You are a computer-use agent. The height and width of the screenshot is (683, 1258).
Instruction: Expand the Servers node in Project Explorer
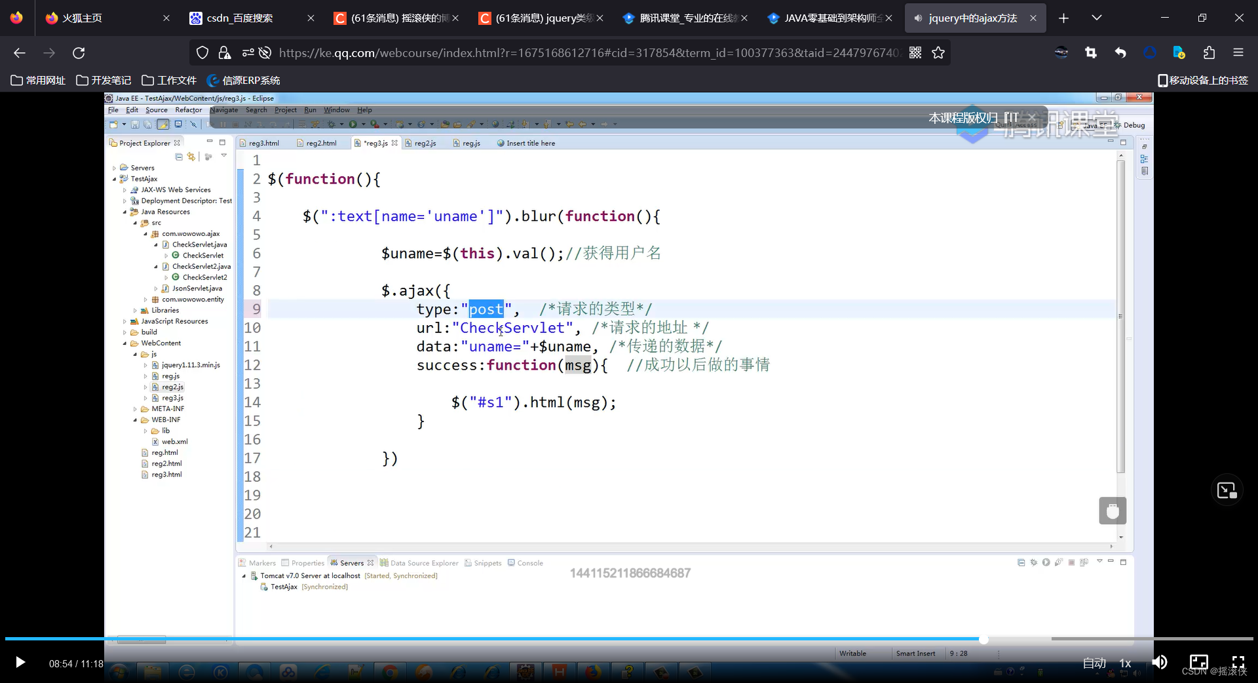pos(114,168)
